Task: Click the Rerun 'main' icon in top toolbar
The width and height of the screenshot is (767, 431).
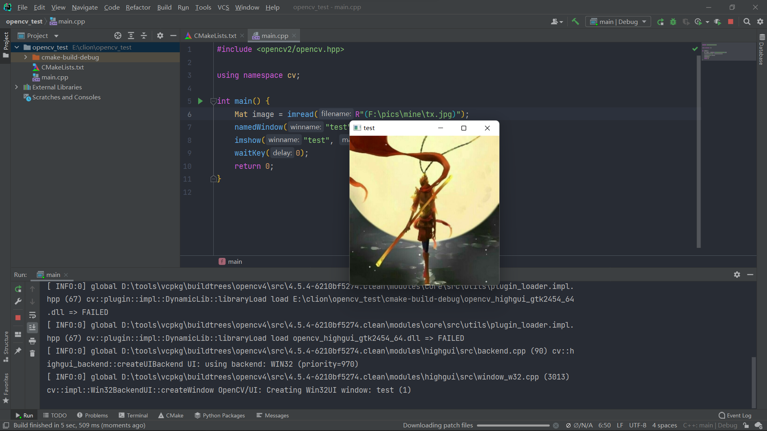Action: (x=660, y=22)
